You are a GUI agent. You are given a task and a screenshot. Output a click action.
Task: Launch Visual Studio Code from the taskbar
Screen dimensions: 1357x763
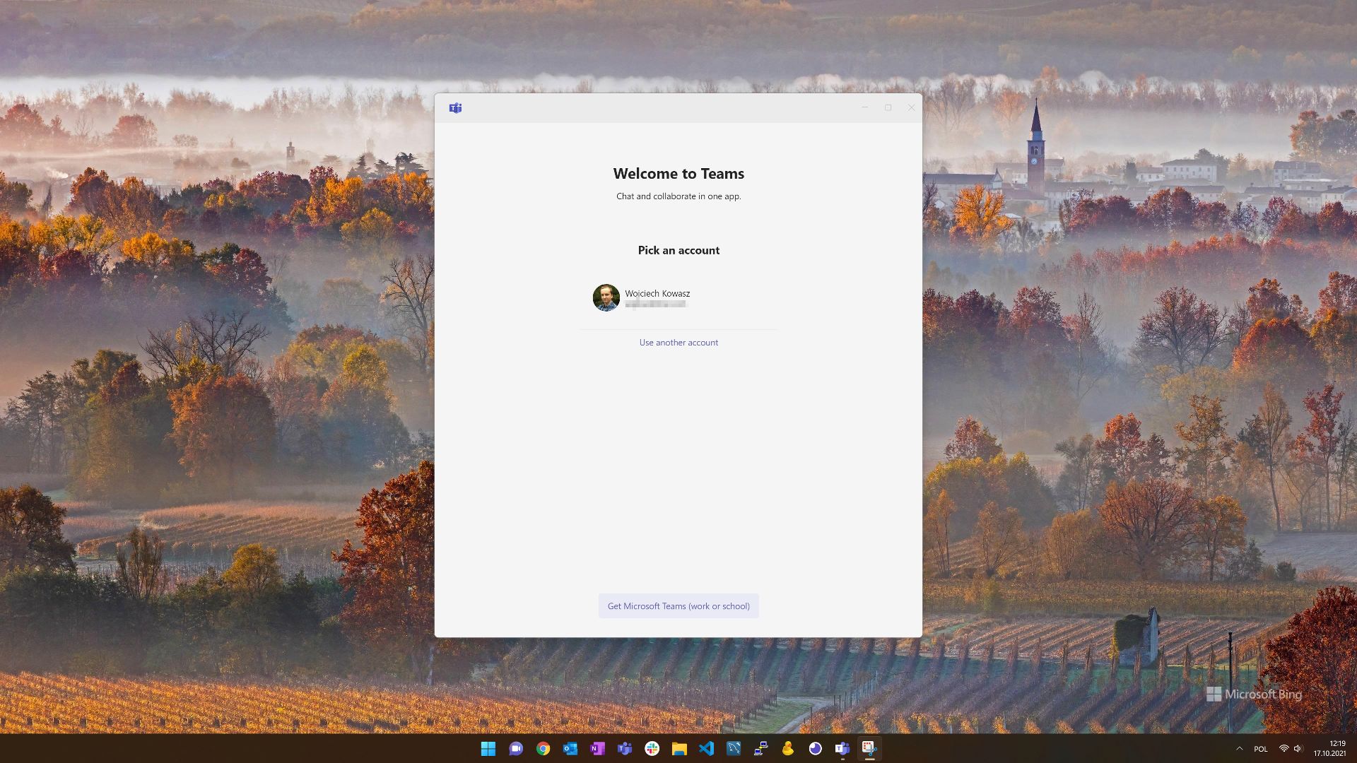coord(707,749)
